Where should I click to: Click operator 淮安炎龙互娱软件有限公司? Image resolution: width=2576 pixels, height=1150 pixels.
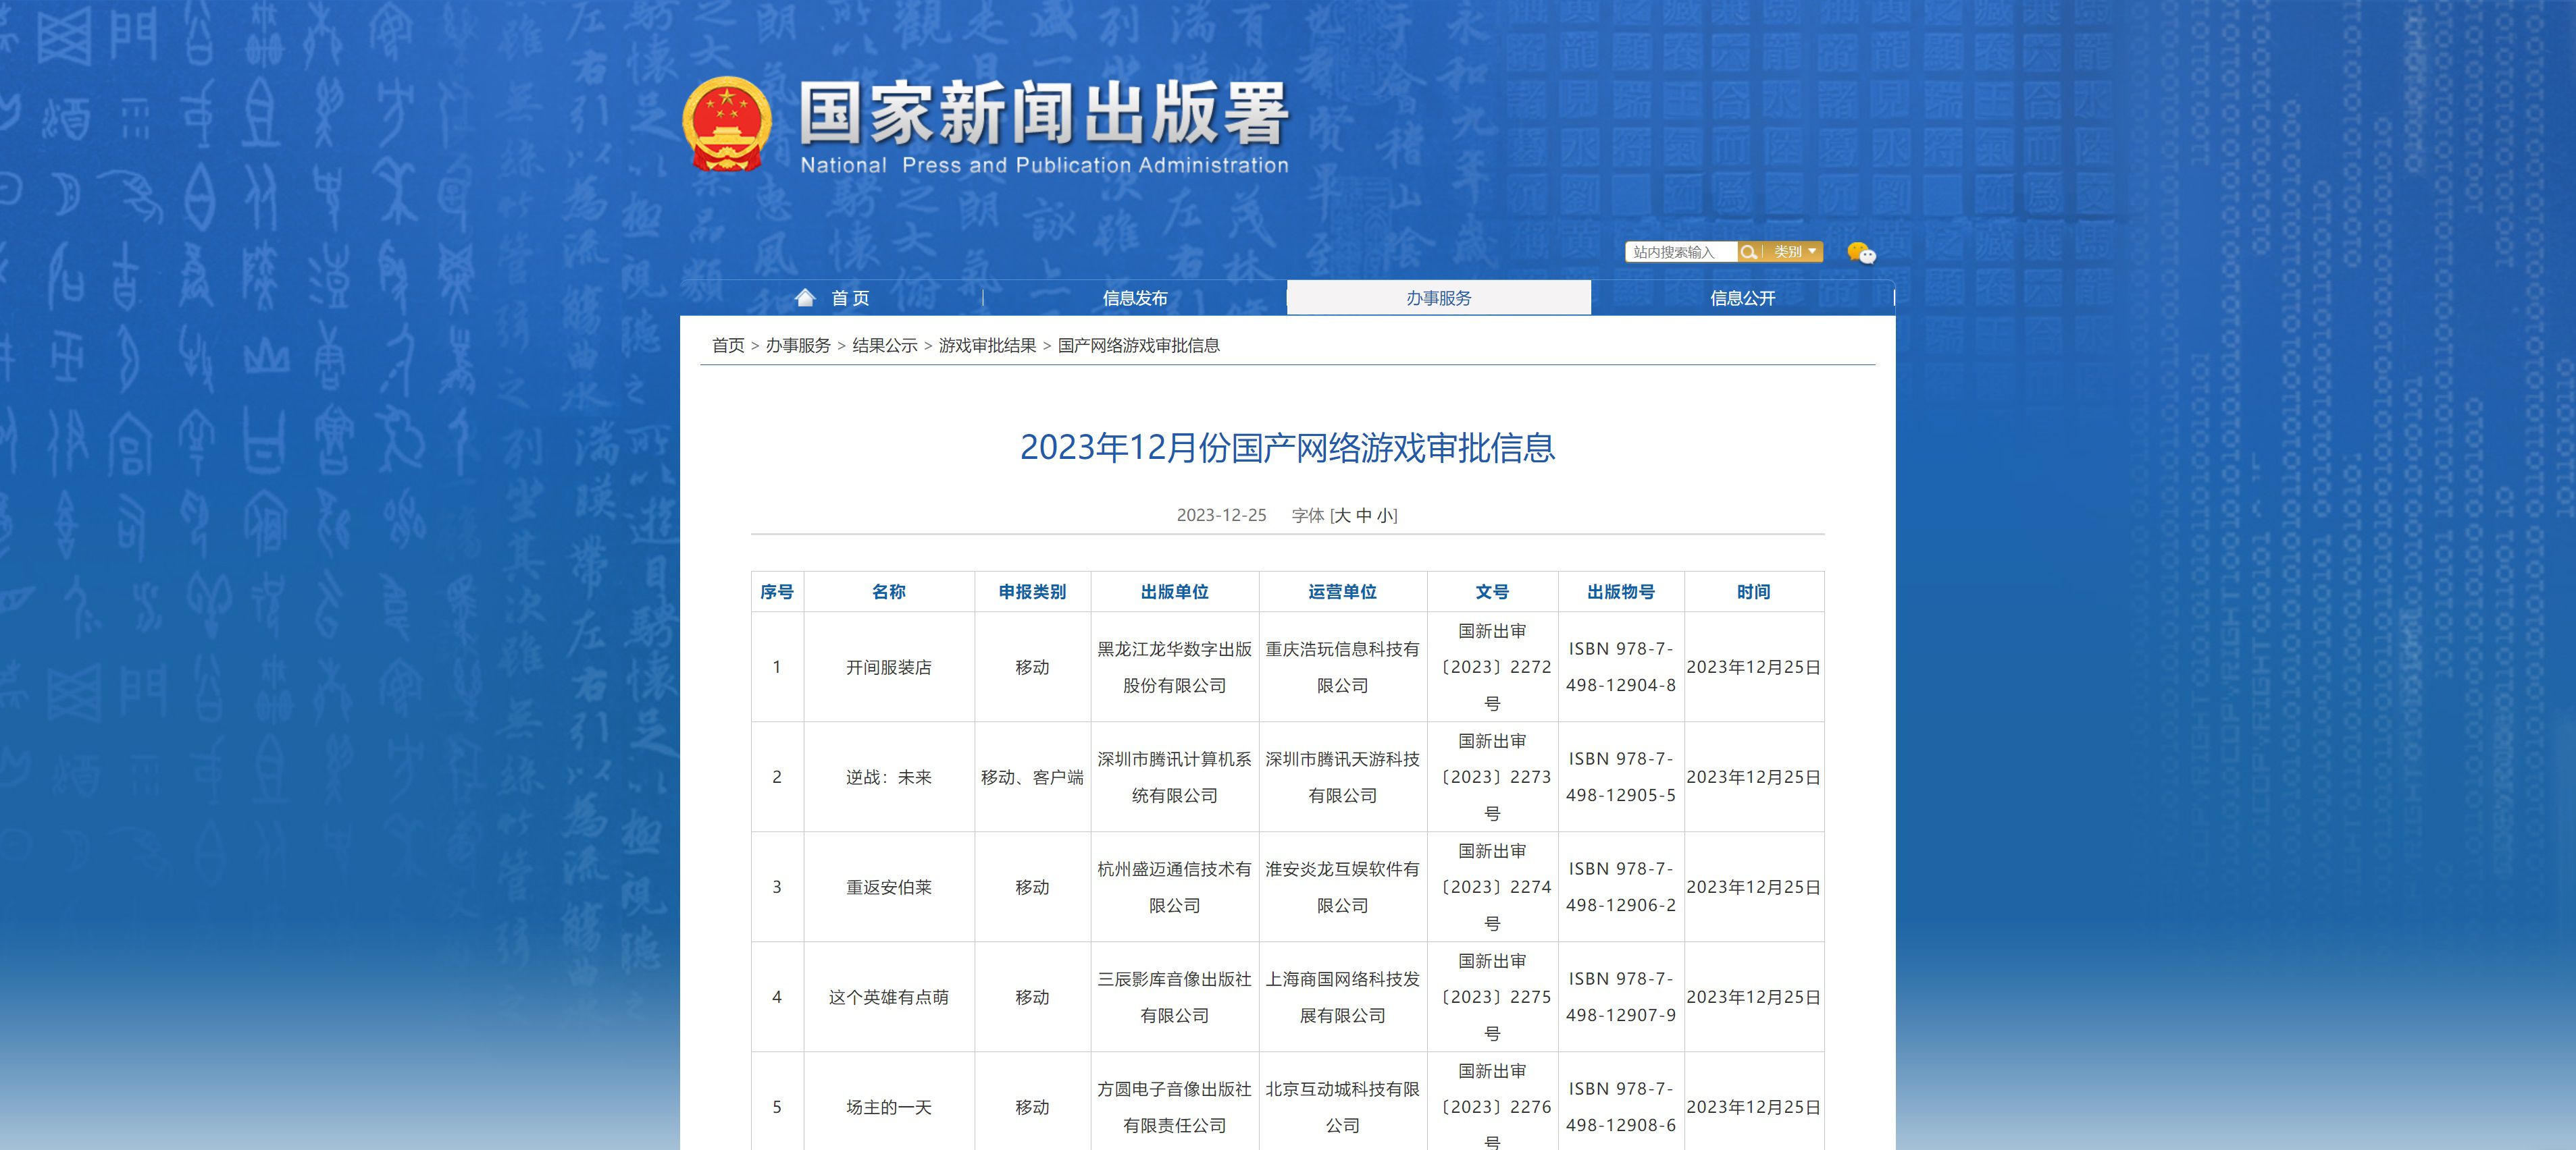pos(1342,887)
